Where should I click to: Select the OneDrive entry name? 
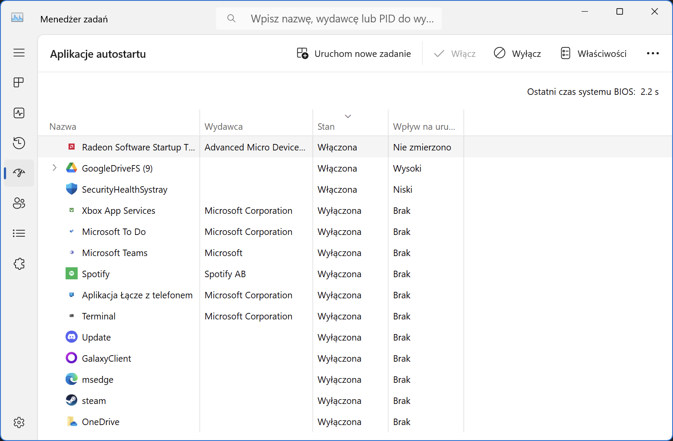click(x=101, y=422)
